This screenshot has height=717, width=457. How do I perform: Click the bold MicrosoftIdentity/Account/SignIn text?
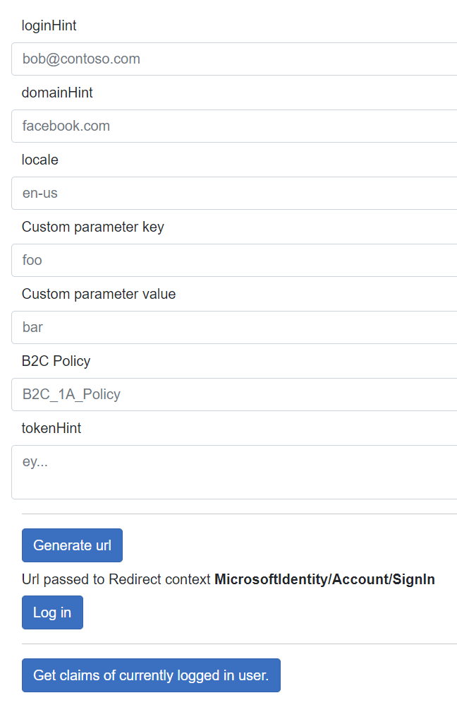(x=324, y=580)
